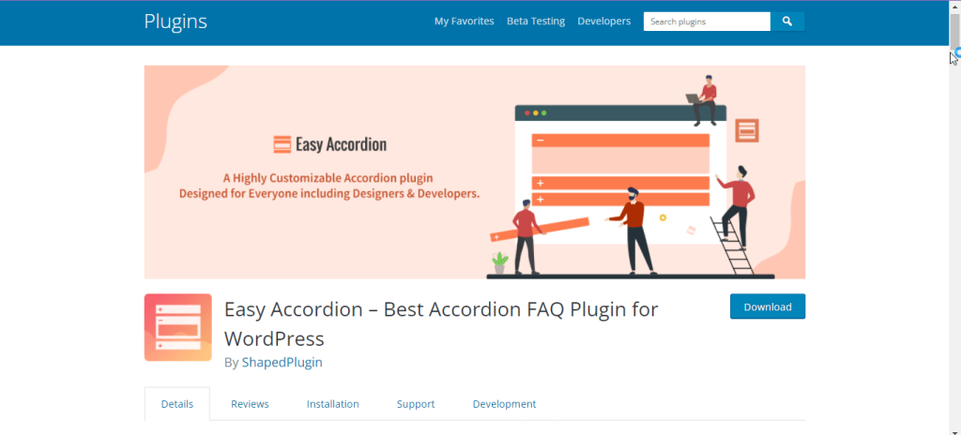Click the minus icon on expanded accordion bar
The image size is (961, 435).
pyautogui.click(x=541, y=141)
